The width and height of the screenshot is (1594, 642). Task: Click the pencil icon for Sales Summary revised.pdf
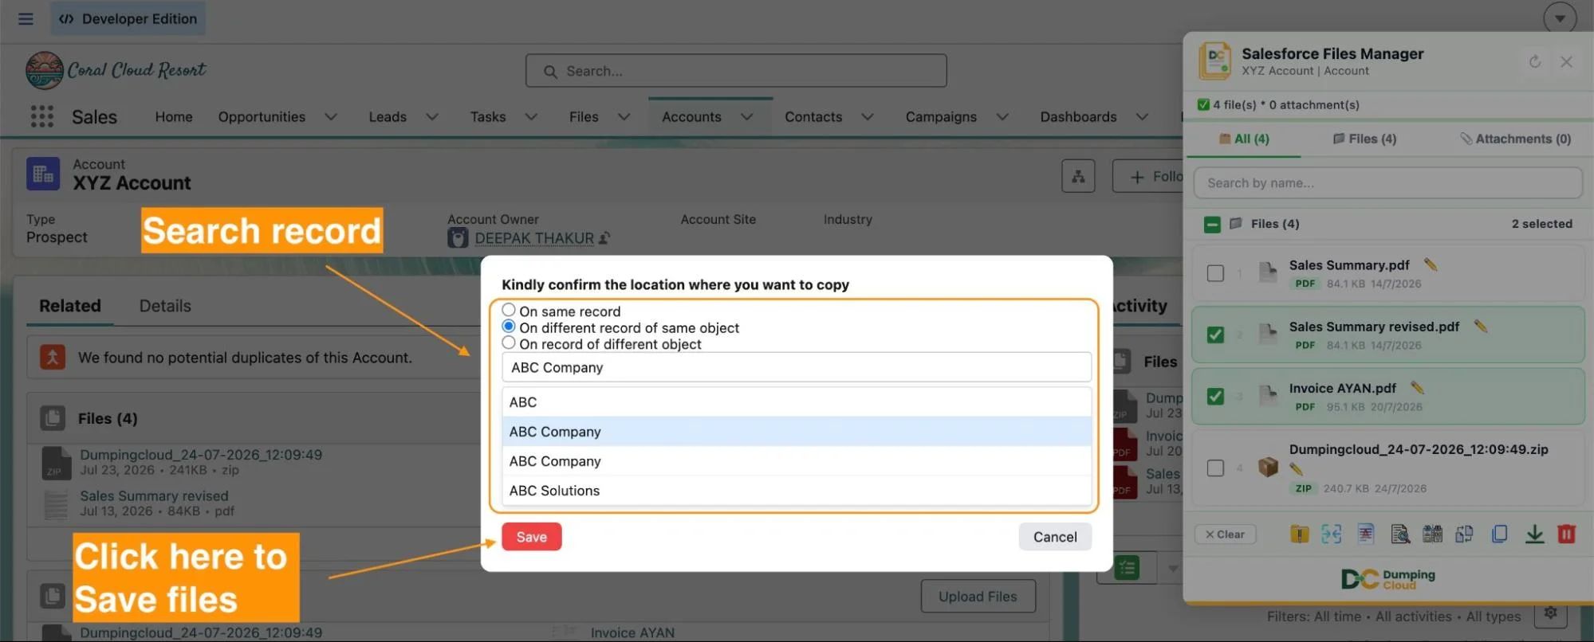pos(1481,326)
